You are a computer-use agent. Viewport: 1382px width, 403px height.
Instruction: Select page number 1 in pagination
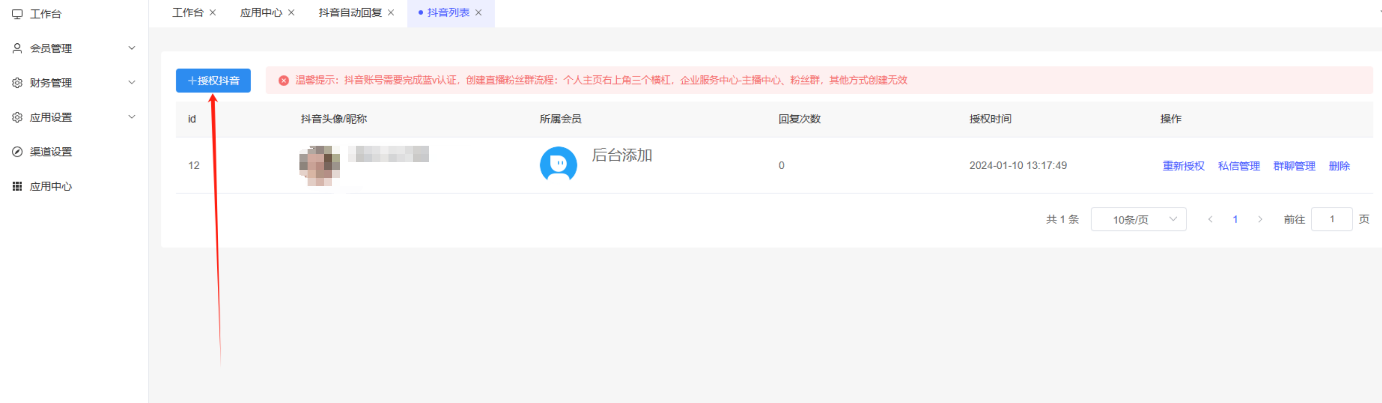pos(1235,219)
